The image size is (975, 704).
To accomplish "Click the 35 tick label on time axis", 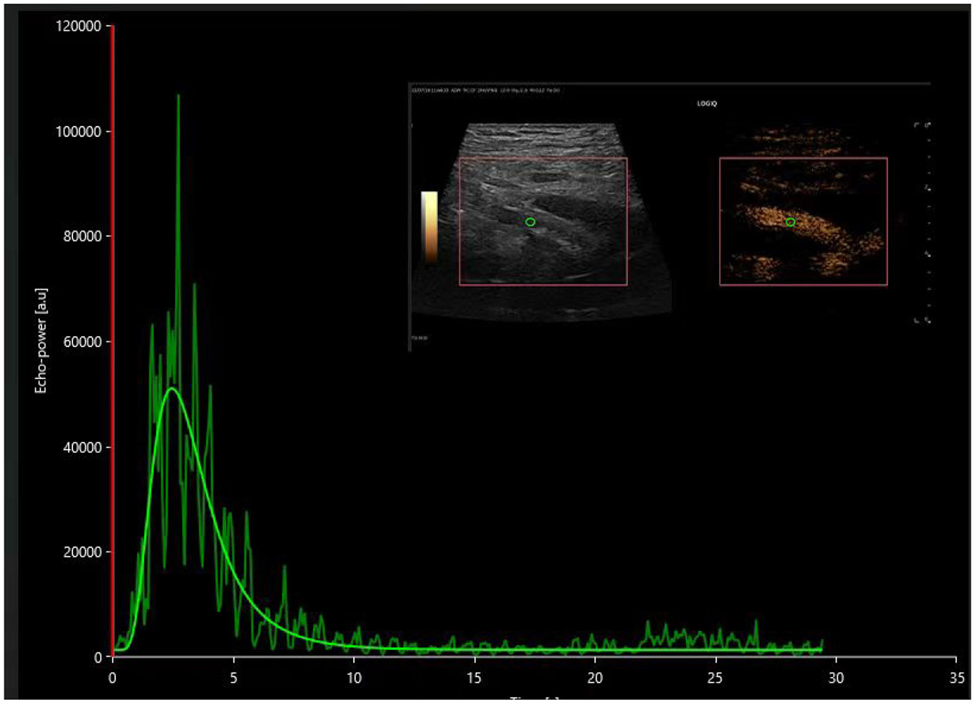I will coord(956,678).
